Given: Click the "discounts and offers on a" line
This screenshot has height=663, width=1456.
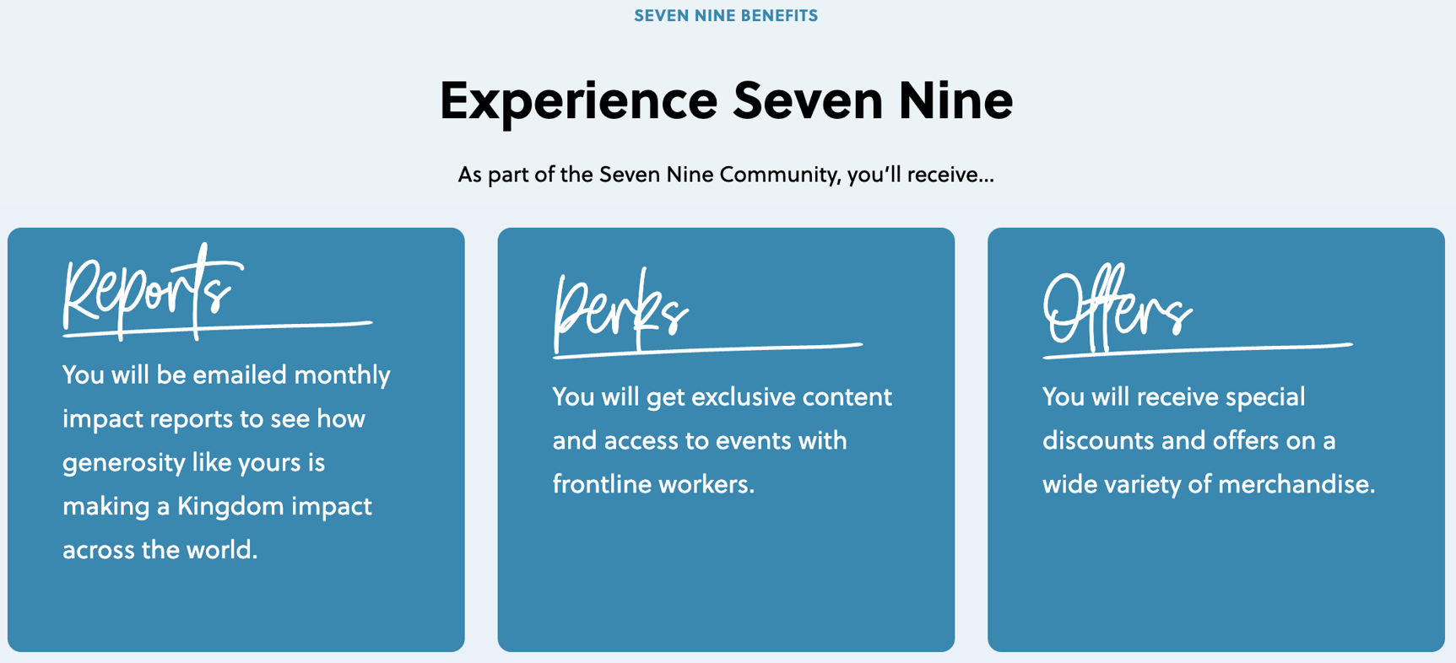Looking at the screenshot, I should click(x=1188, y=440).
